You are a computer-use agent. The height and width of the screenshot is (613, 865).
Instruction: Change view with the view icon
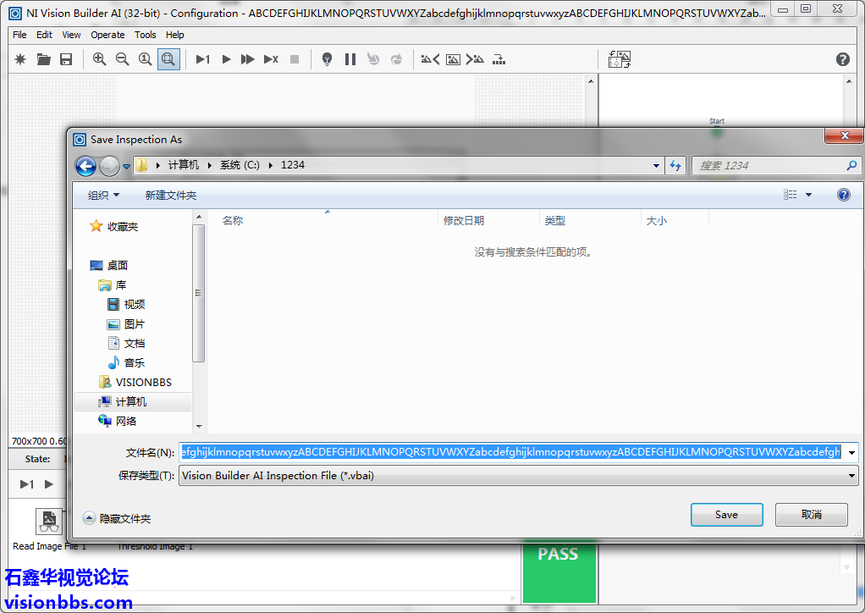[790, 194]
